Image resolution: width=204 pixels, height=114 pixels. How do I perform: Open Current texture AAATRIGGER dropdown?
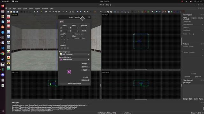tap(74, 60)
